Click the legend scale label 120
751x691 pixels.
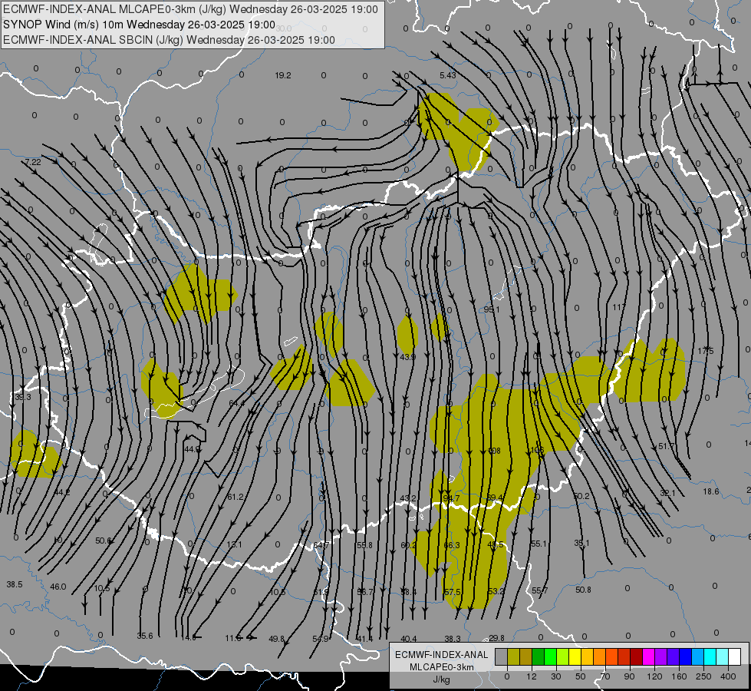click(654, 676)
